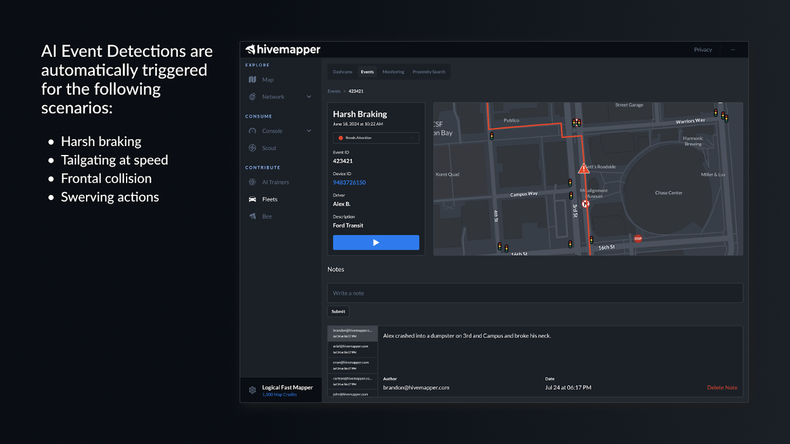Submit the note
Image resolution: width=790 pixels, height=444 pixels.
tap(338, 311)
